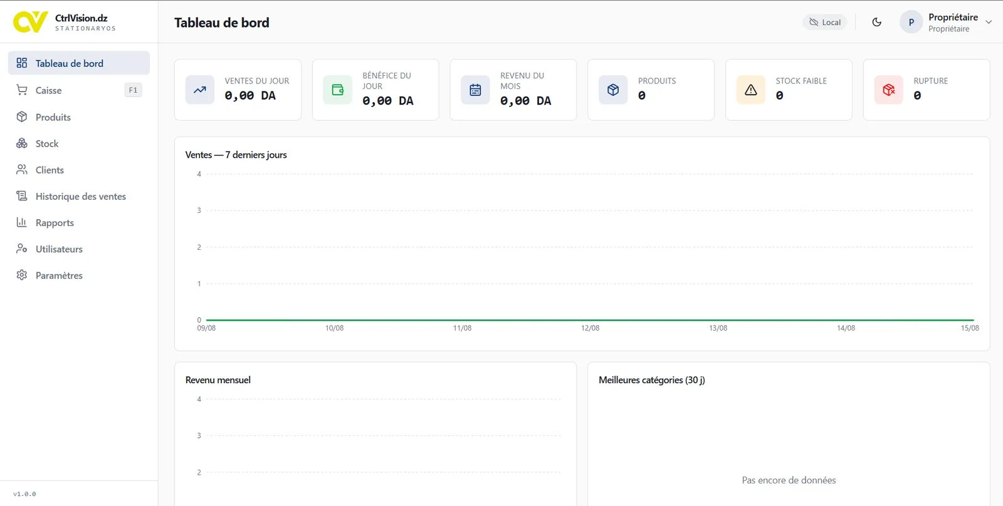The image size is (1003, 506).
Task: Click the Produits box icon in sidebar
Action: (22, 116)
